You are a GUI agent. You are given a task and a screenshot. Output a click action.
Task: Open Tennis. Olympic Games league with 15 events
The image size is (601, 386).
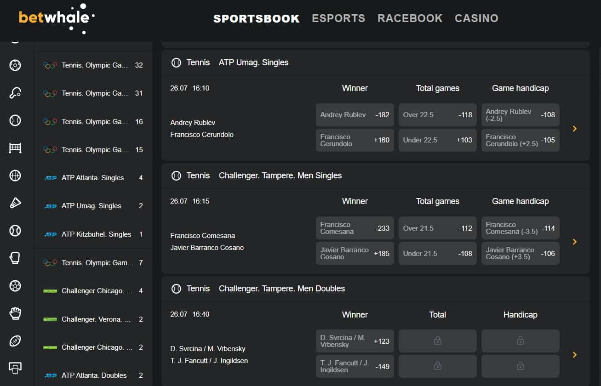93,150
